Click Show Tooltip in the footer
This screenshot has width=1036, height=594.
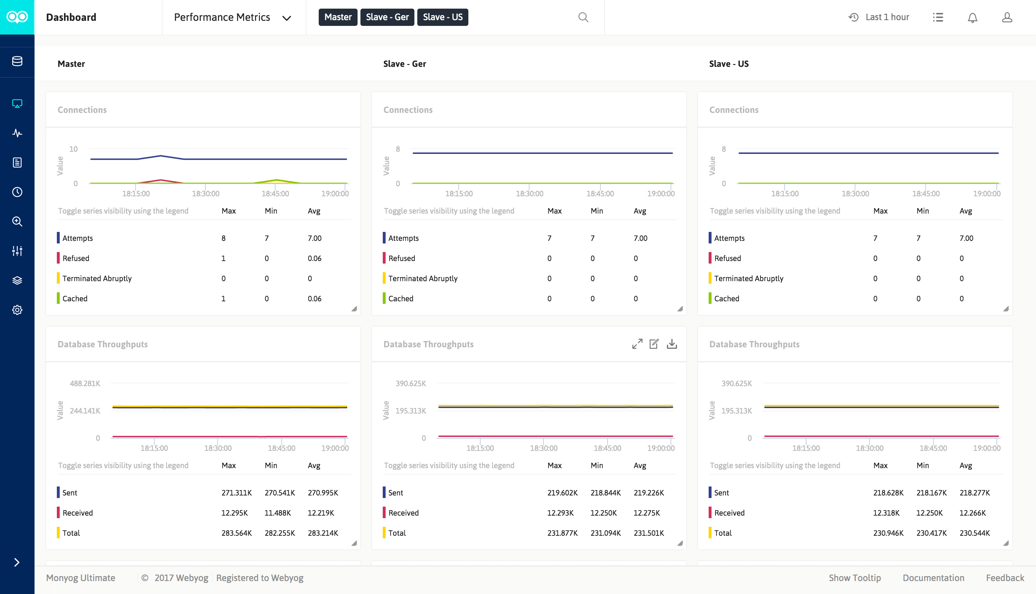(x=854, y=578)
